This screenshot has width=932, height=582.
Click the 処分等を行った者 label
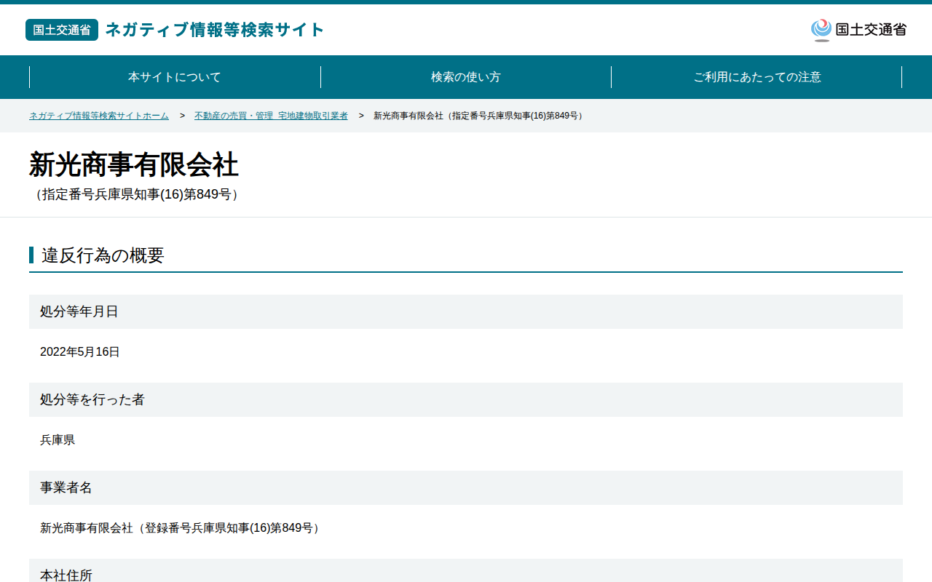tap(92, 399)
